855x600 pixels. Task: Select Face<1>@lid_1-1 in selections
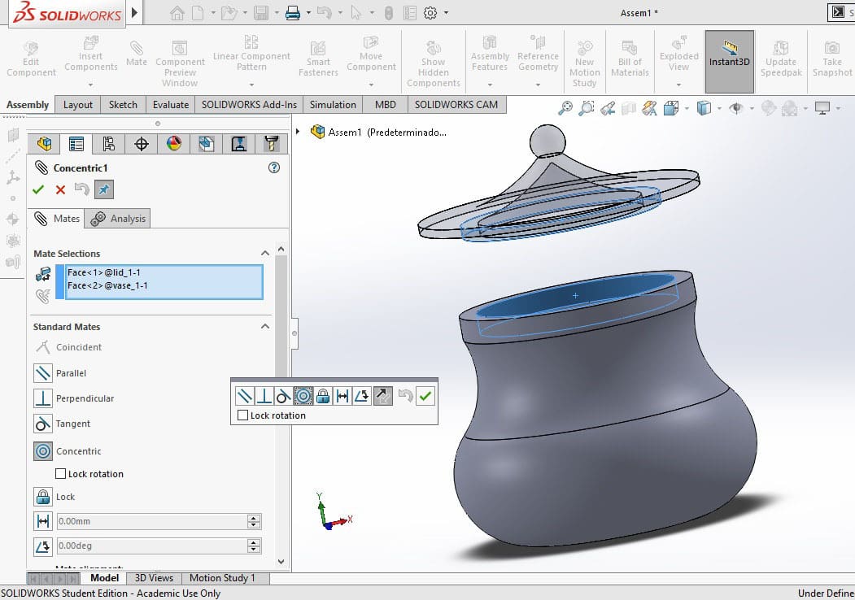pos(104,272)
